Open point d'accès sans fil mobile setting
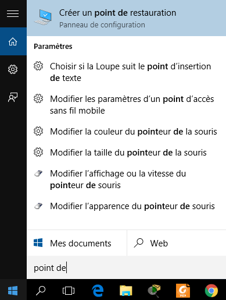The height and width of the screenshot is (300, 226). pos(126,105)
